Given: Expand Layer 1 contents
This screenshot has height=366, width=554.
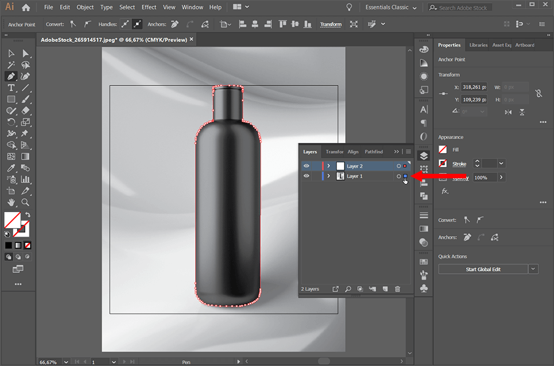Looking at the screenshot, I should 328,175.
